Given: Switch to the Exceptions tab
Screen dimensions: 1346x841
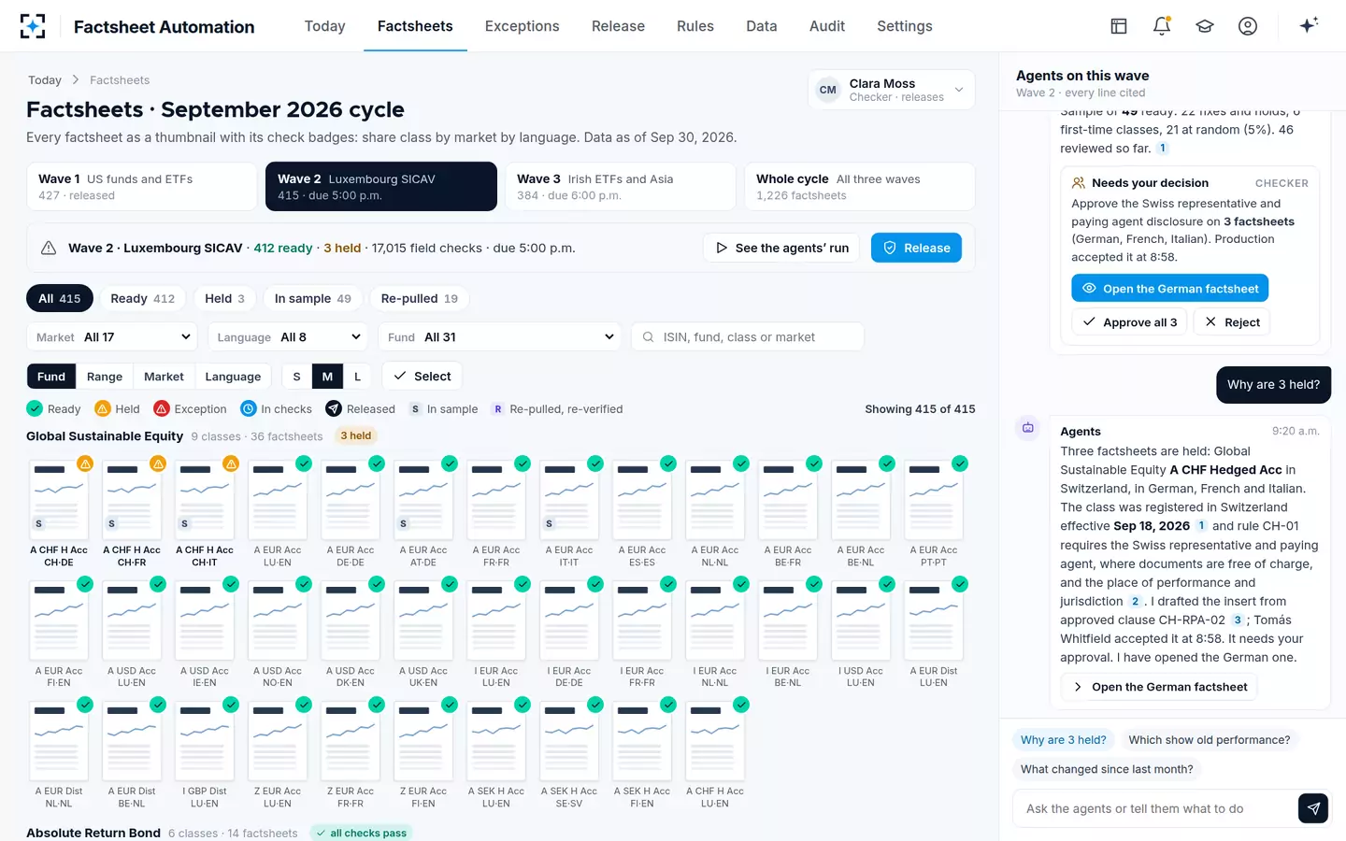Looking at the screenshot, I should pyautogui.click(x=522, y=26).
